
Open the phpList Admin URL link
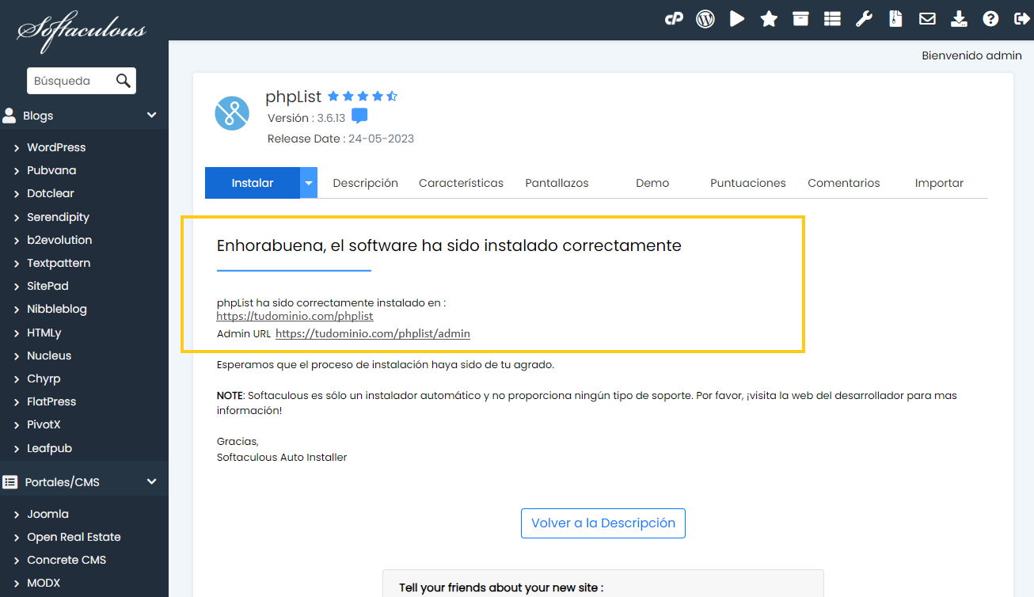373,333
